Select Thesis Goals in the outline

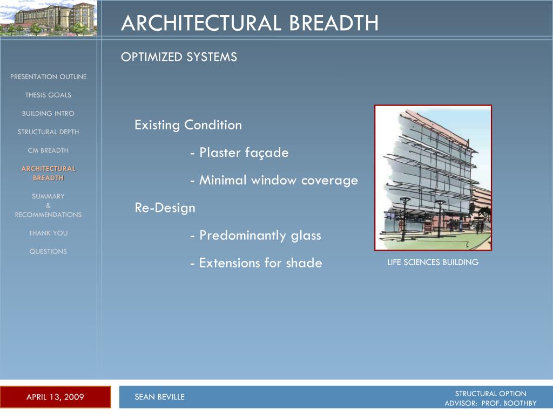[x=48, y=95]
